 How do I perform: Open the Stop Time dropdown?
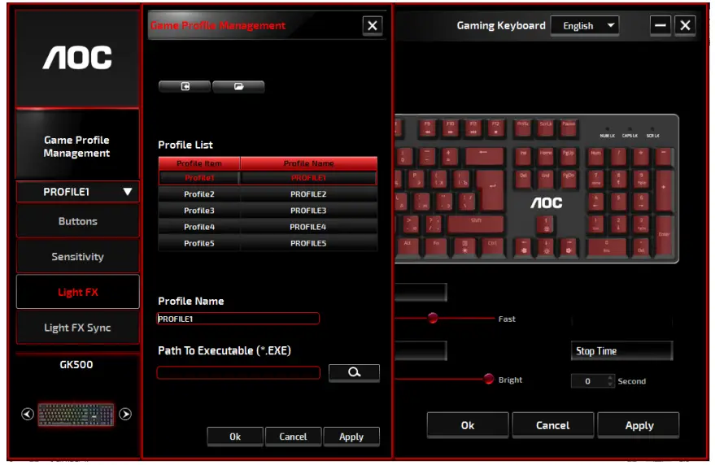[x=622, y=351]
